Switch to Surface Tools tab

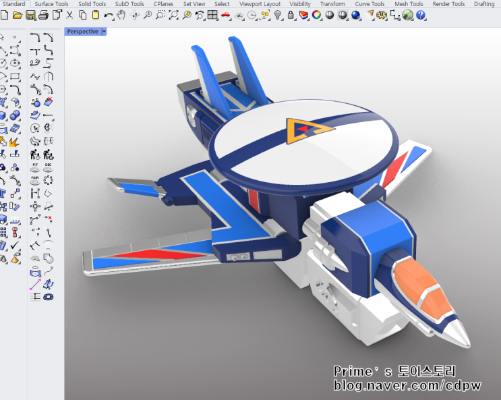click(x=51, y=4)
